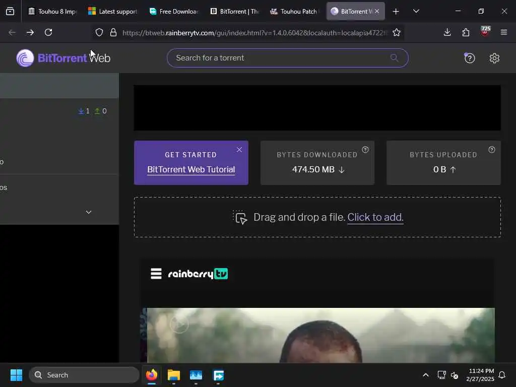Focus the Search for a torrent field
Viewport: 516px width, 387px height.
pos(287,58)
